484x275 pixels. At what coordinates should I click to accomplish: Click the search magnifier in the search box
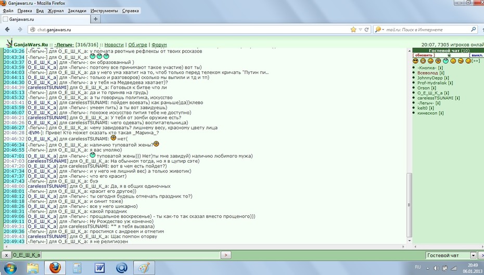[474, 29]
